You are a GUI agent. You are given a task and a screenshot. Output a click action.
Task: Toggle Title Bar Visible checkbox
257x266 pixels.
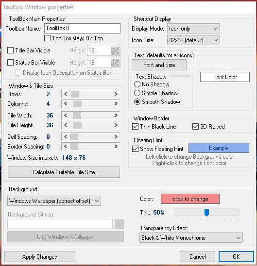point(10,50)
